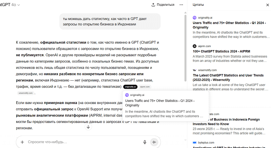The image size is (271, 148).
Task: Click the bold text официальный запрос
Action: [54, 109]
